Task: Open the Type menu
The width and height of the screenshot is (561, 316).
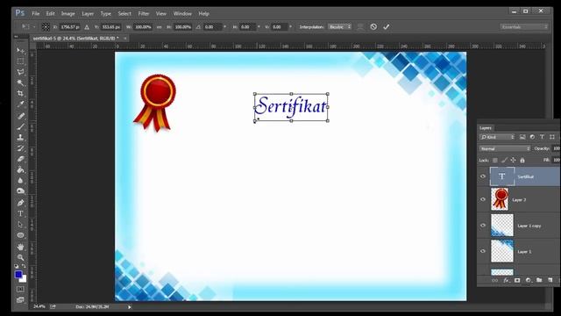Action: [x=105, y=14]
